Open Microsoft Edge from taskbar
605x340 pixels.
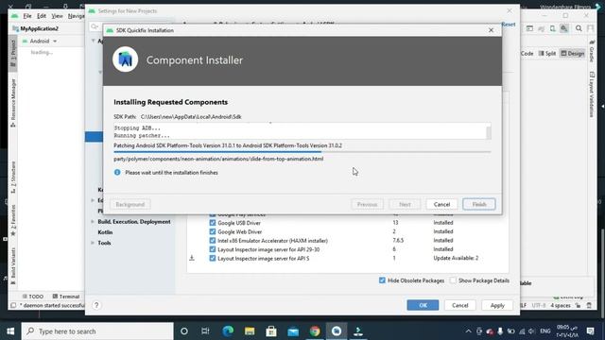pos(228,331)
